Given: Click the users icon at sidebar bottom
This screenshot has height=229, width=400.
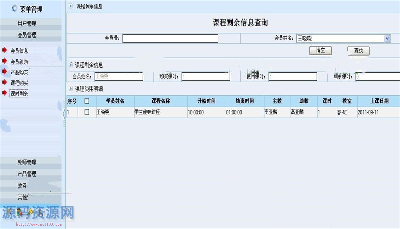Looking at the screenshot, I should 19,212.
